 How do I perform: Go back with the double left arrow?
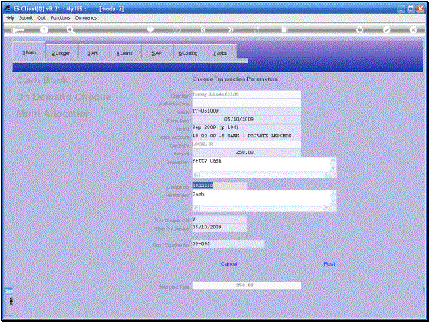pyautogui.click(x=203, y=30)
